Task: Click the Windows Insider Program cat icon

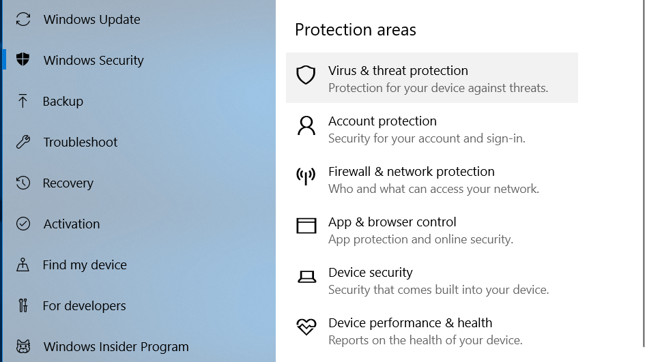Action: [23, 346]
